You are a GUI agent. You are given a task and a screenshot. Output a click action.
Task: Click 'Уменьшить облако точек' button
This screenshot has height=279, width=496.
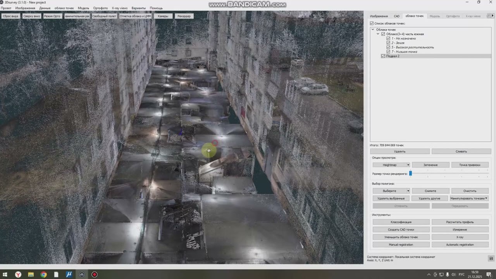pyautogui.click(x=401, y=237)
